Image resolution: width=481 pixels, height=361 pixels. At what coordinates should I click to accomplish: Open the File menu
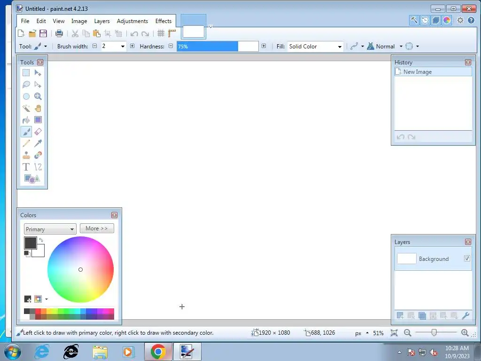click(x=25, y=21)
